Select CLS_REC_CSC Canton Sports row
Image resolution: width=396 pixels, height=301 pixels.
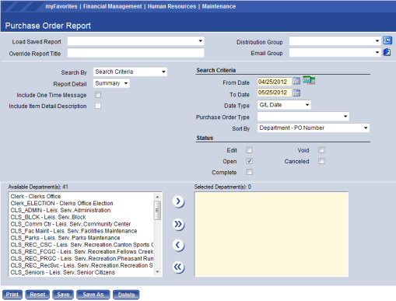pyautogui.click(x=82, y=245)
